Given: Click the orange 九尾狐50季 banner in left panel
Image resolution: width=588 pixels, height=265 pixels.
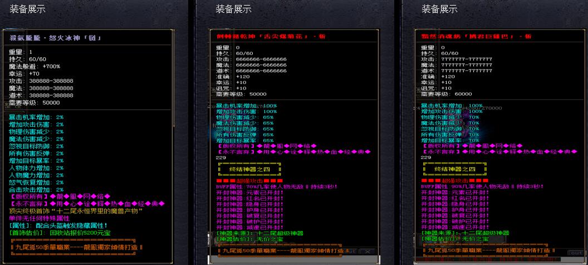Looking at the screenshot, I should (x=76, y=247).
